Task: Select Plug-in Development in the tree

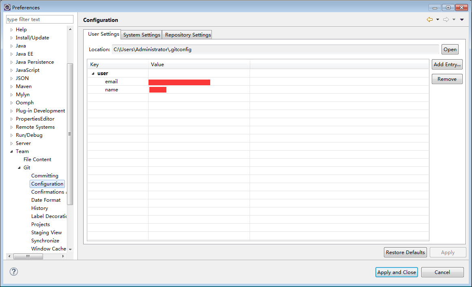Action: (x=40, y=111)
